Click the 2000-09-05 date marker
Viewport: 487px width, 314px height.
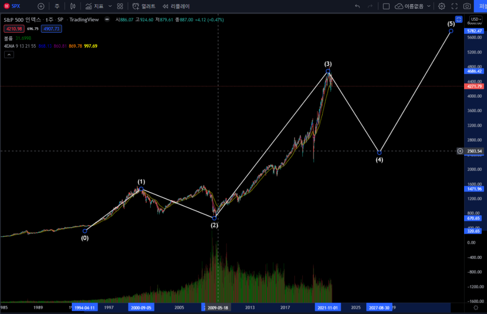[x=142, y=307]
